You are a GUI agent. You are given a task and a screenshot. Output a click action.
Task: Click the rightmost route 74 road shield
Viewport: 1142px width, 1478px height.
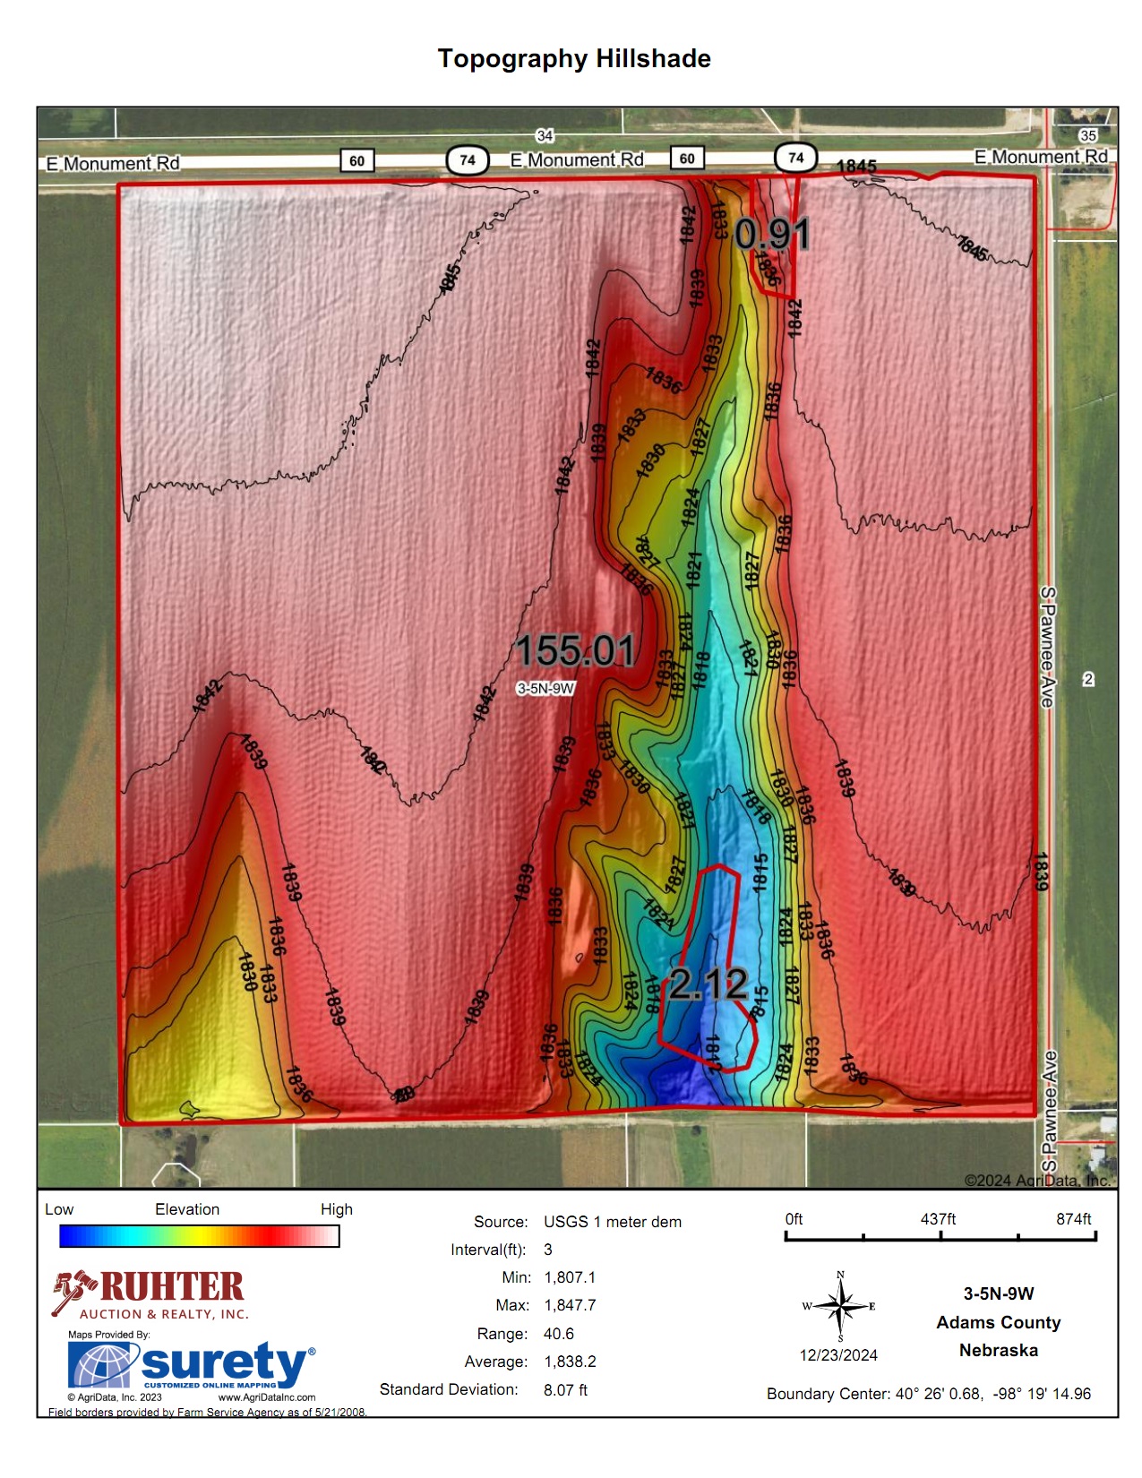[795, 158]
